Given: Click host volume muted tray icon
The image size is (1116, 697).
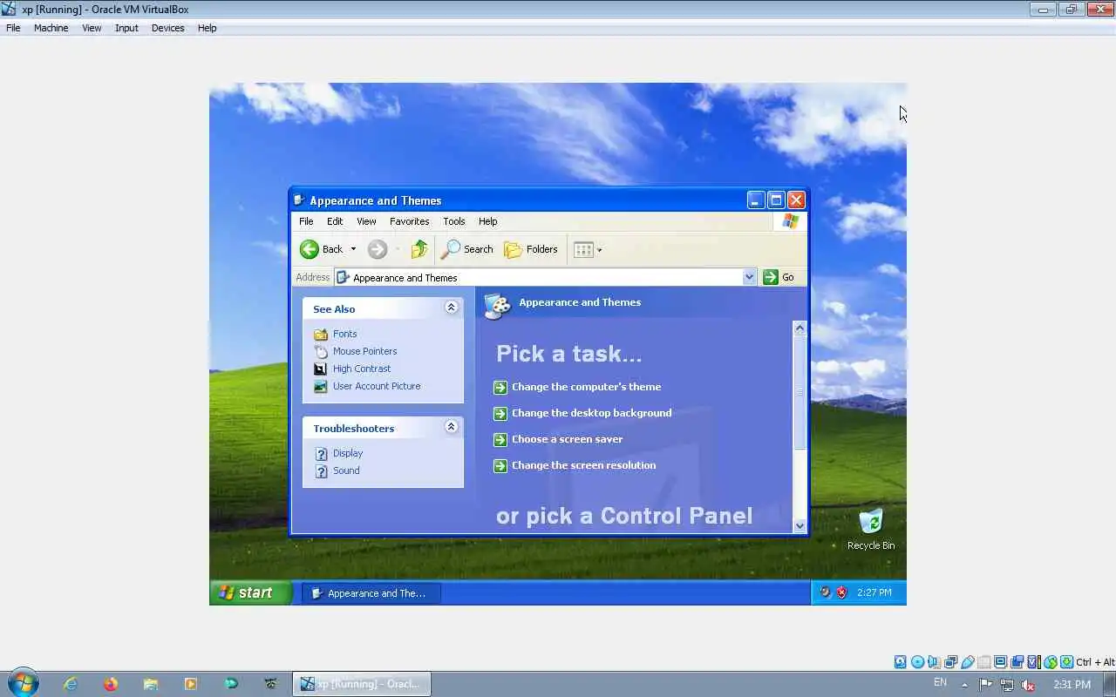Looking at the screenshot, I should point(1028,685).
